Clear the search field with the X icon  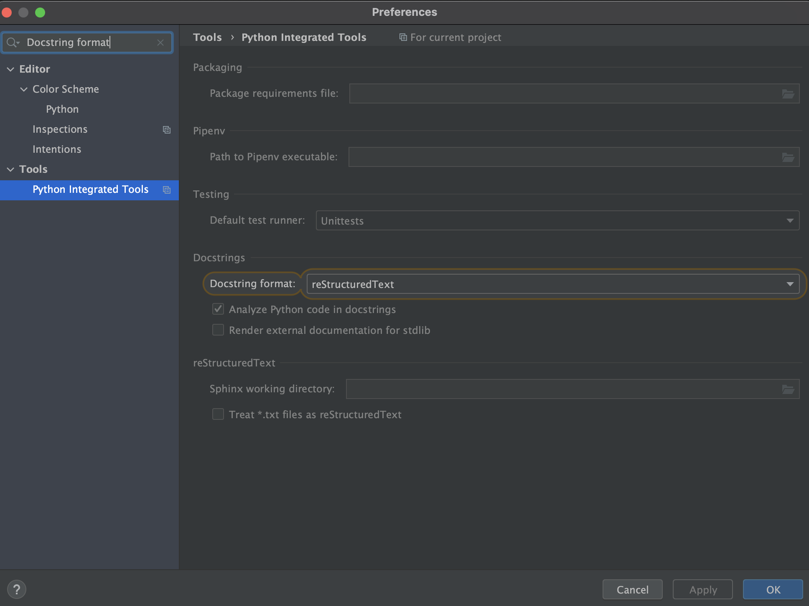[x=160, y=43]
